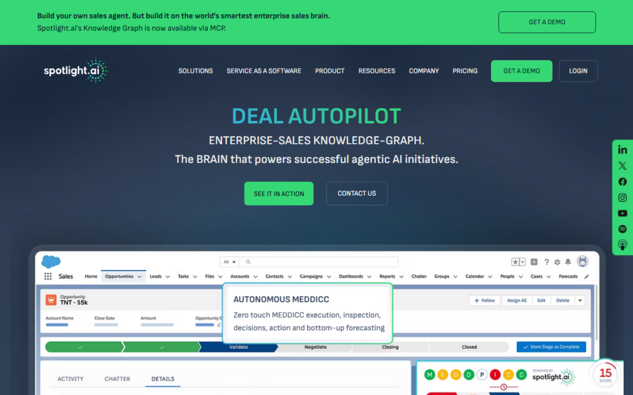
Task: Expand the Opportunities tab chevron
Action: coord(139,276)
